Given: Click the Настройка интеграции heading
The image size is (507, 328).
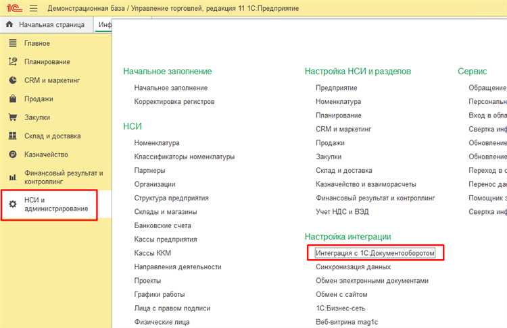Looking at the screenshot, I should click(x=348, y=237).
